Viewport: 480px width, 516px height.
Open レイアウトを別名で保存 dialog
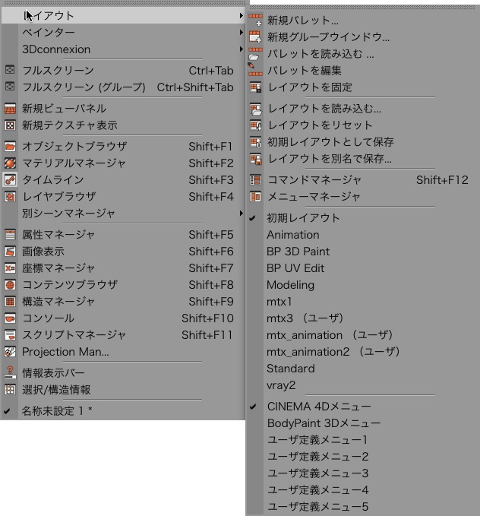[x=329, y=159]
